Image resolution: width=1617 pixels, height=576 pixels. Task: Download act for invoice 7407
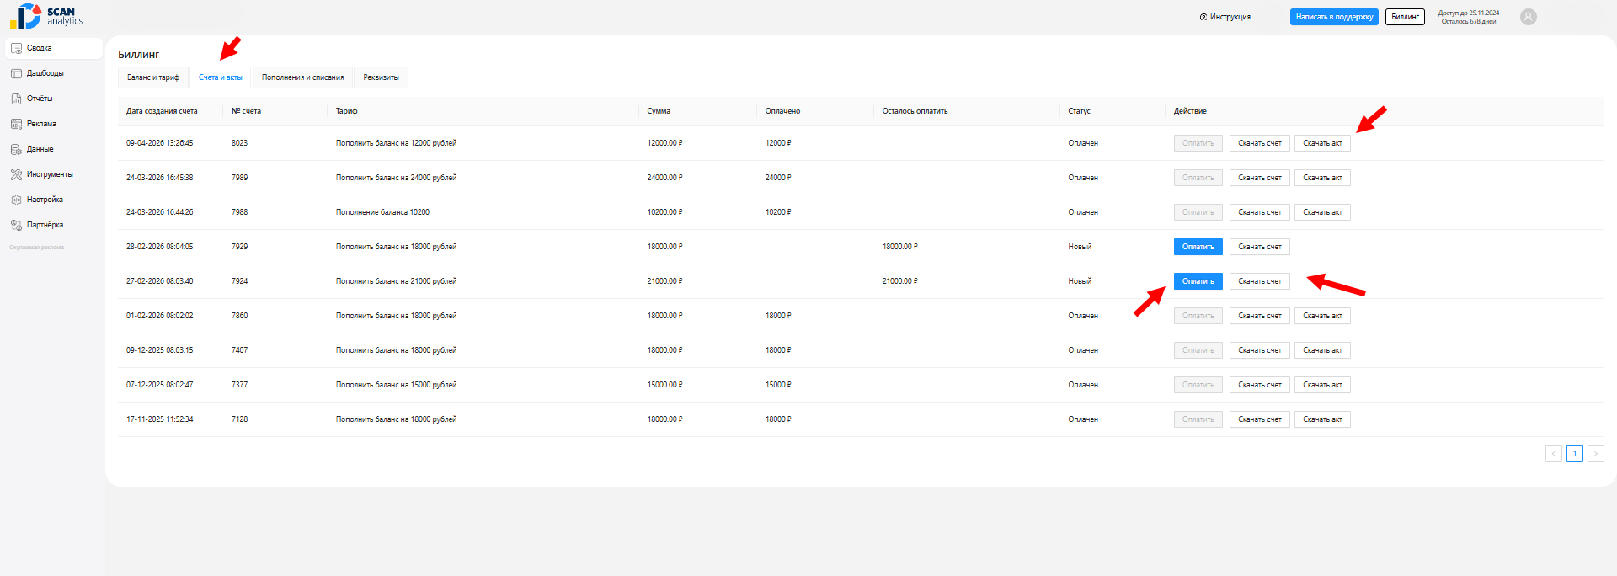point(1322,350)
